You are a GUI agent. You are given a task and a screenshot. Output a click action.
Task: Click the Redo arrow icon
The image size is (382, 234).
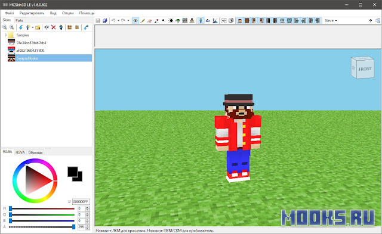[x=124, y=21]
